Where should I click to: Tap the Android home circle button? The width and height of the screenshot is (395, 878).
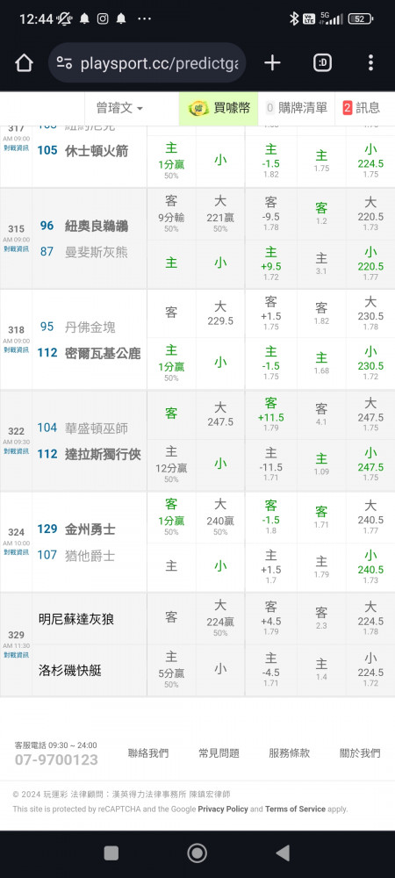point(197,853)
